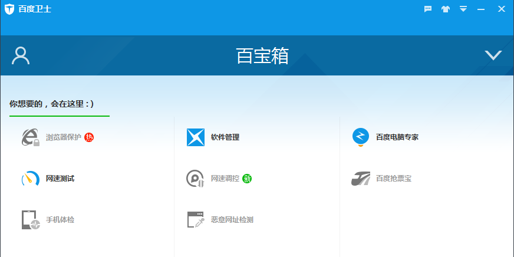
Task: Select the 你想要的，会在这里 tab
Action: [x=51, y=104]
